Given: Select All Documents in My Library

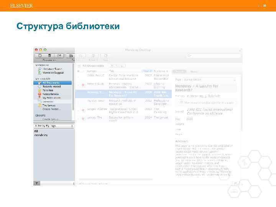Looking at the screenshot, I should [x=53, y=82].
